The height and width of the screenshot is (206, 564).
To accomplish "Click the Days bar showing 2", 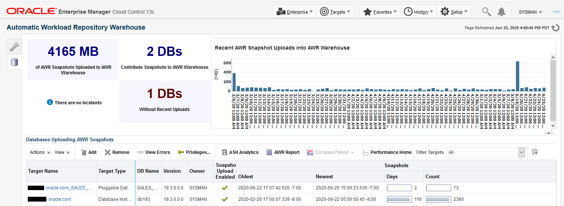I will [399, 188].
